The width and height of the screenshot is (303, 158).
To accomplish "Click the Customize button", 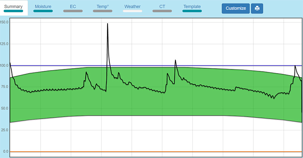I will pyautogui.click(x=236, y=8).
